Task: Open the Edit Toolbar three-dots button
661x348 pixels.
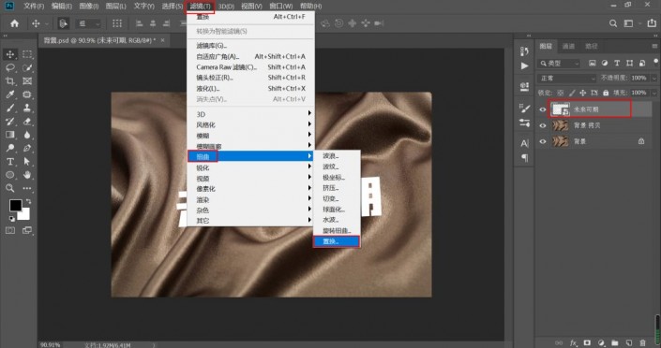Action: 27,188
